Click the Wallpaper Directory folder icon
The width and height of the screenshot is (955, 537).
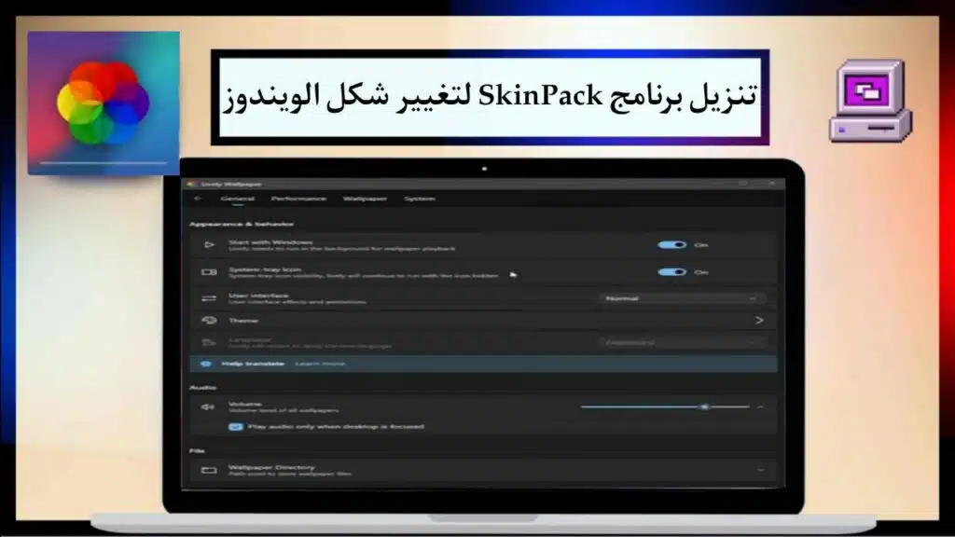[x=209, y=470]
